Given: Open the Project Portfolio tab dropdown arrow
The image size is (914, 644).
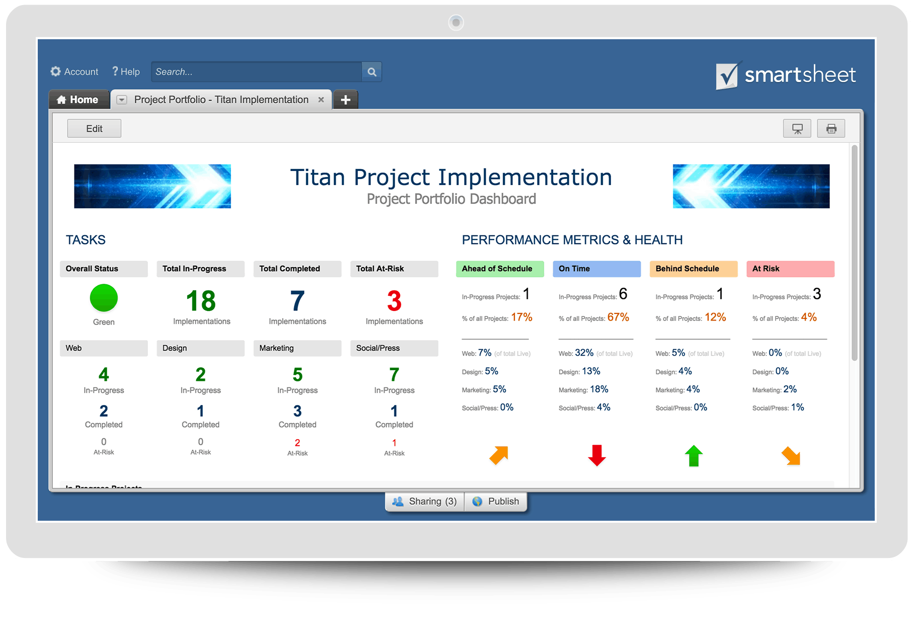Looking at the screenshot, I should (122, 100).
